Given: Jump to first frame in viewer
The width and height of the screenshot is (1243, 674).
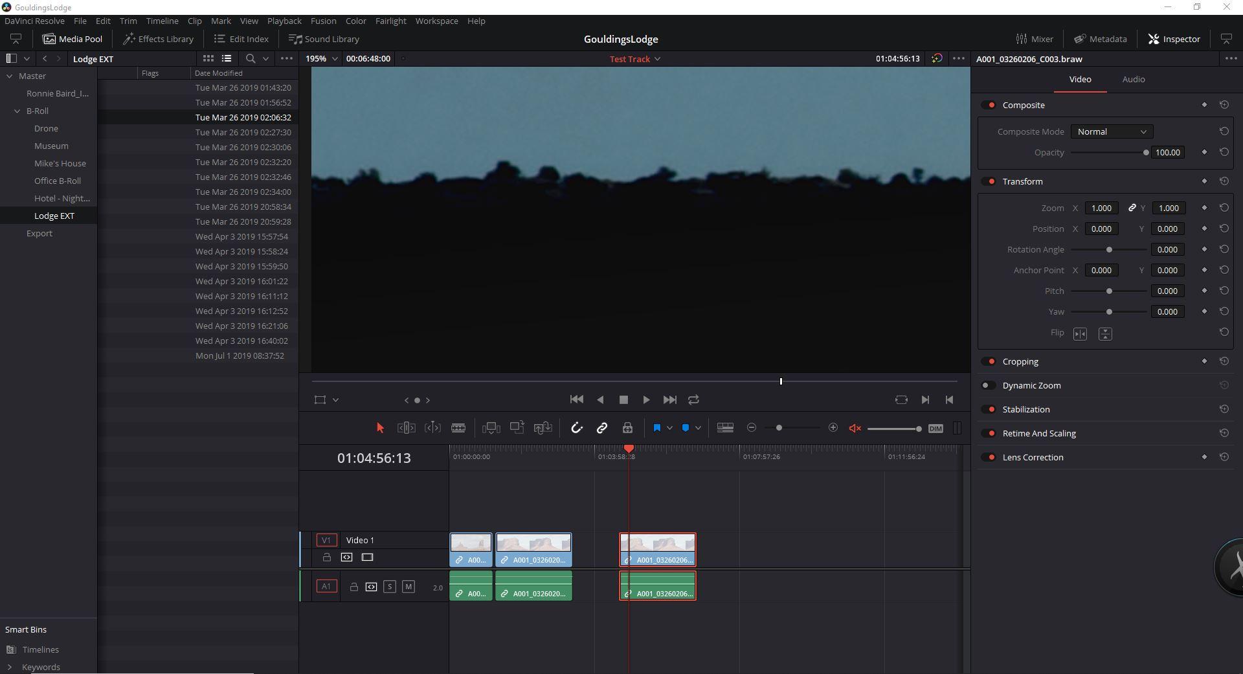Looking at the screenshot, I should (576, 399).
